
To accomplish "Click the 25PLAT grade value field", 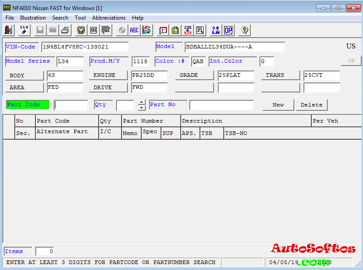I will click(236, 76).
